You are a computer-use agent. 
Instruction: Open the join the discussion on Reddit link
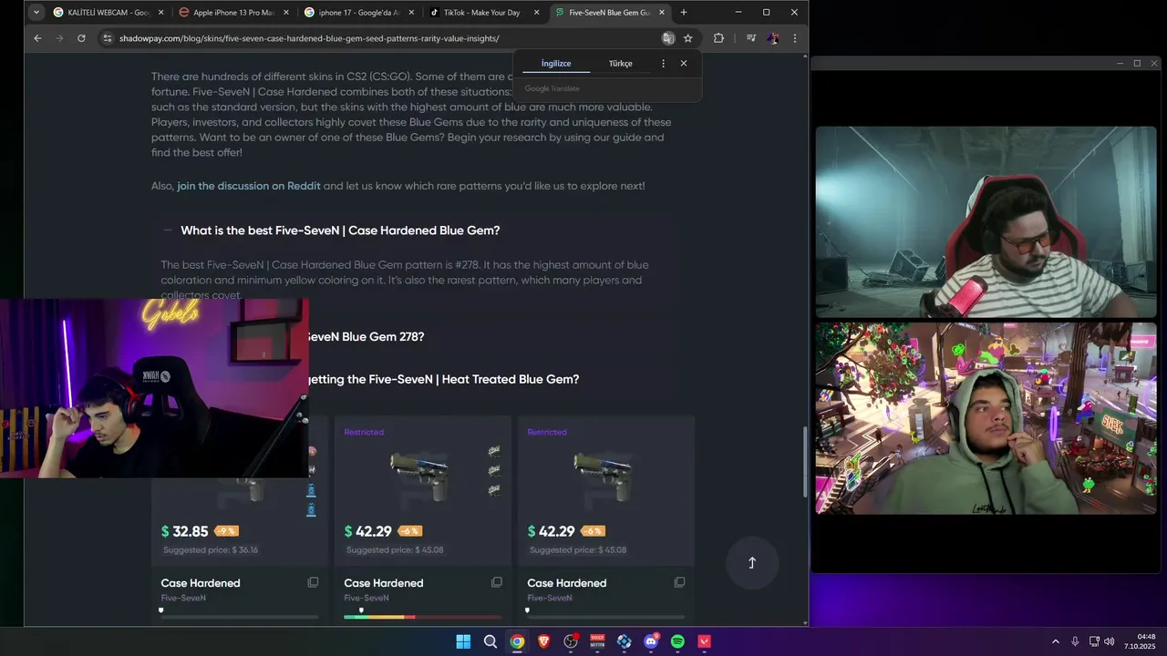(x=249, y=186)
